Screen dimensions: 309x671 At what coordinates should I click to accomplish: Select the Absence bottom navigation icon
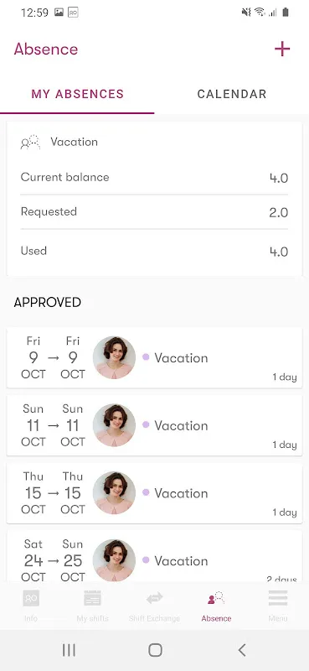click(x=216, y=598)
